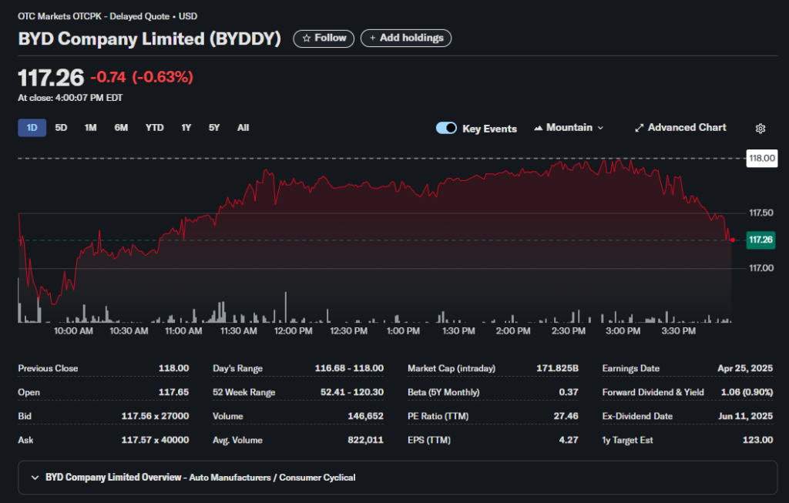
Task: View the 5Y chart range
Action: (x=214, y=128)
